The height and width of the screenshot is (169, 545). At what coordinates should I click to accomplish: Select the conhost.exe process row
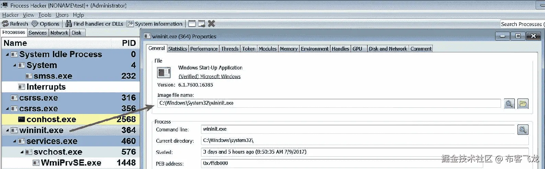point(70,119)
